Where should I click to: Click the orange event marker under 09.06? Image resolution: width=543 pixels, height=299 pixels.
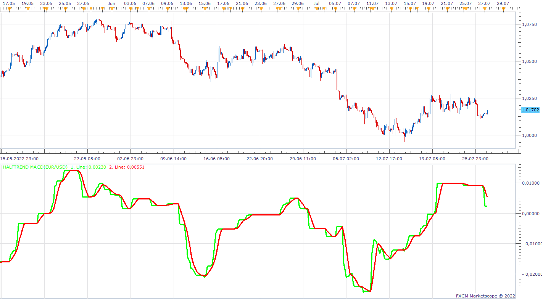pos(167,9)
